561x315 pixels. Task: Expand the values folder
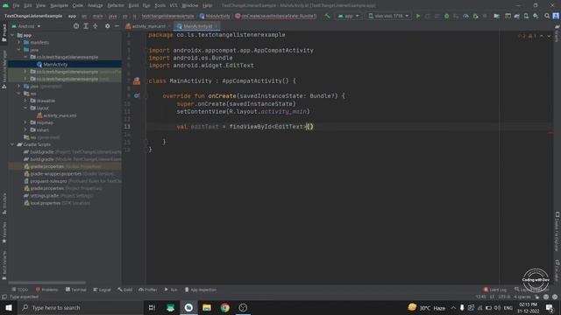coord(25,130)
